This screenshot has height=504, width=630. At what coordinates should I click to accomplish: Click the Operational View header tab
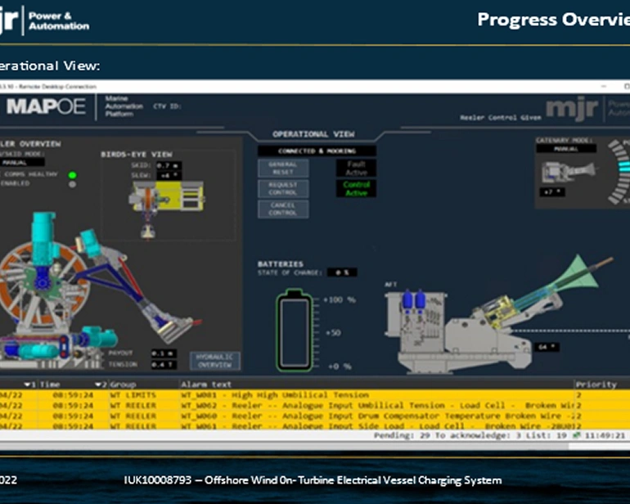pos(313,134)
